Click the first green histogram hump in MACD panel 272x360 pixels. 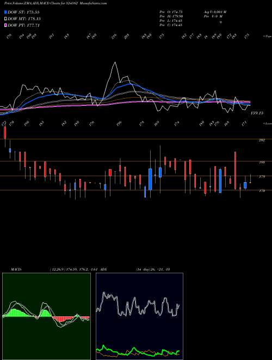(x=15, y=313)
